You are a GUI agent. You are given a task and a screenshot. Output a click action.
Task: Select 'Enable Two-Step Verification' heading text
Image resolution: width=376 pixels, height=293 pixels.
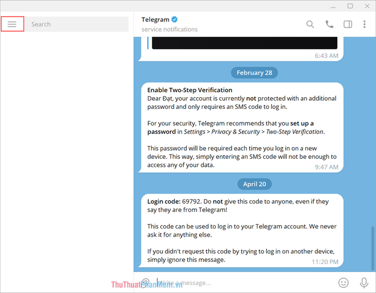pos(190,90)
